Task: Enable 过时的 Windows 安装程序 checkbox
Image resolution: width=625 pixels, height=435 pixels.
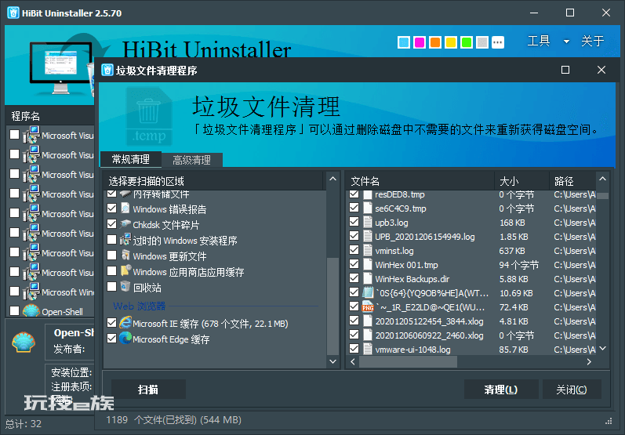Action: click(x=111, y=240)
